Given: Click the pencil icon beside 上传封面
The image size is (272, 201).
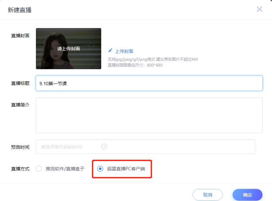Looking at the screenshot, I should pos(110,51).
